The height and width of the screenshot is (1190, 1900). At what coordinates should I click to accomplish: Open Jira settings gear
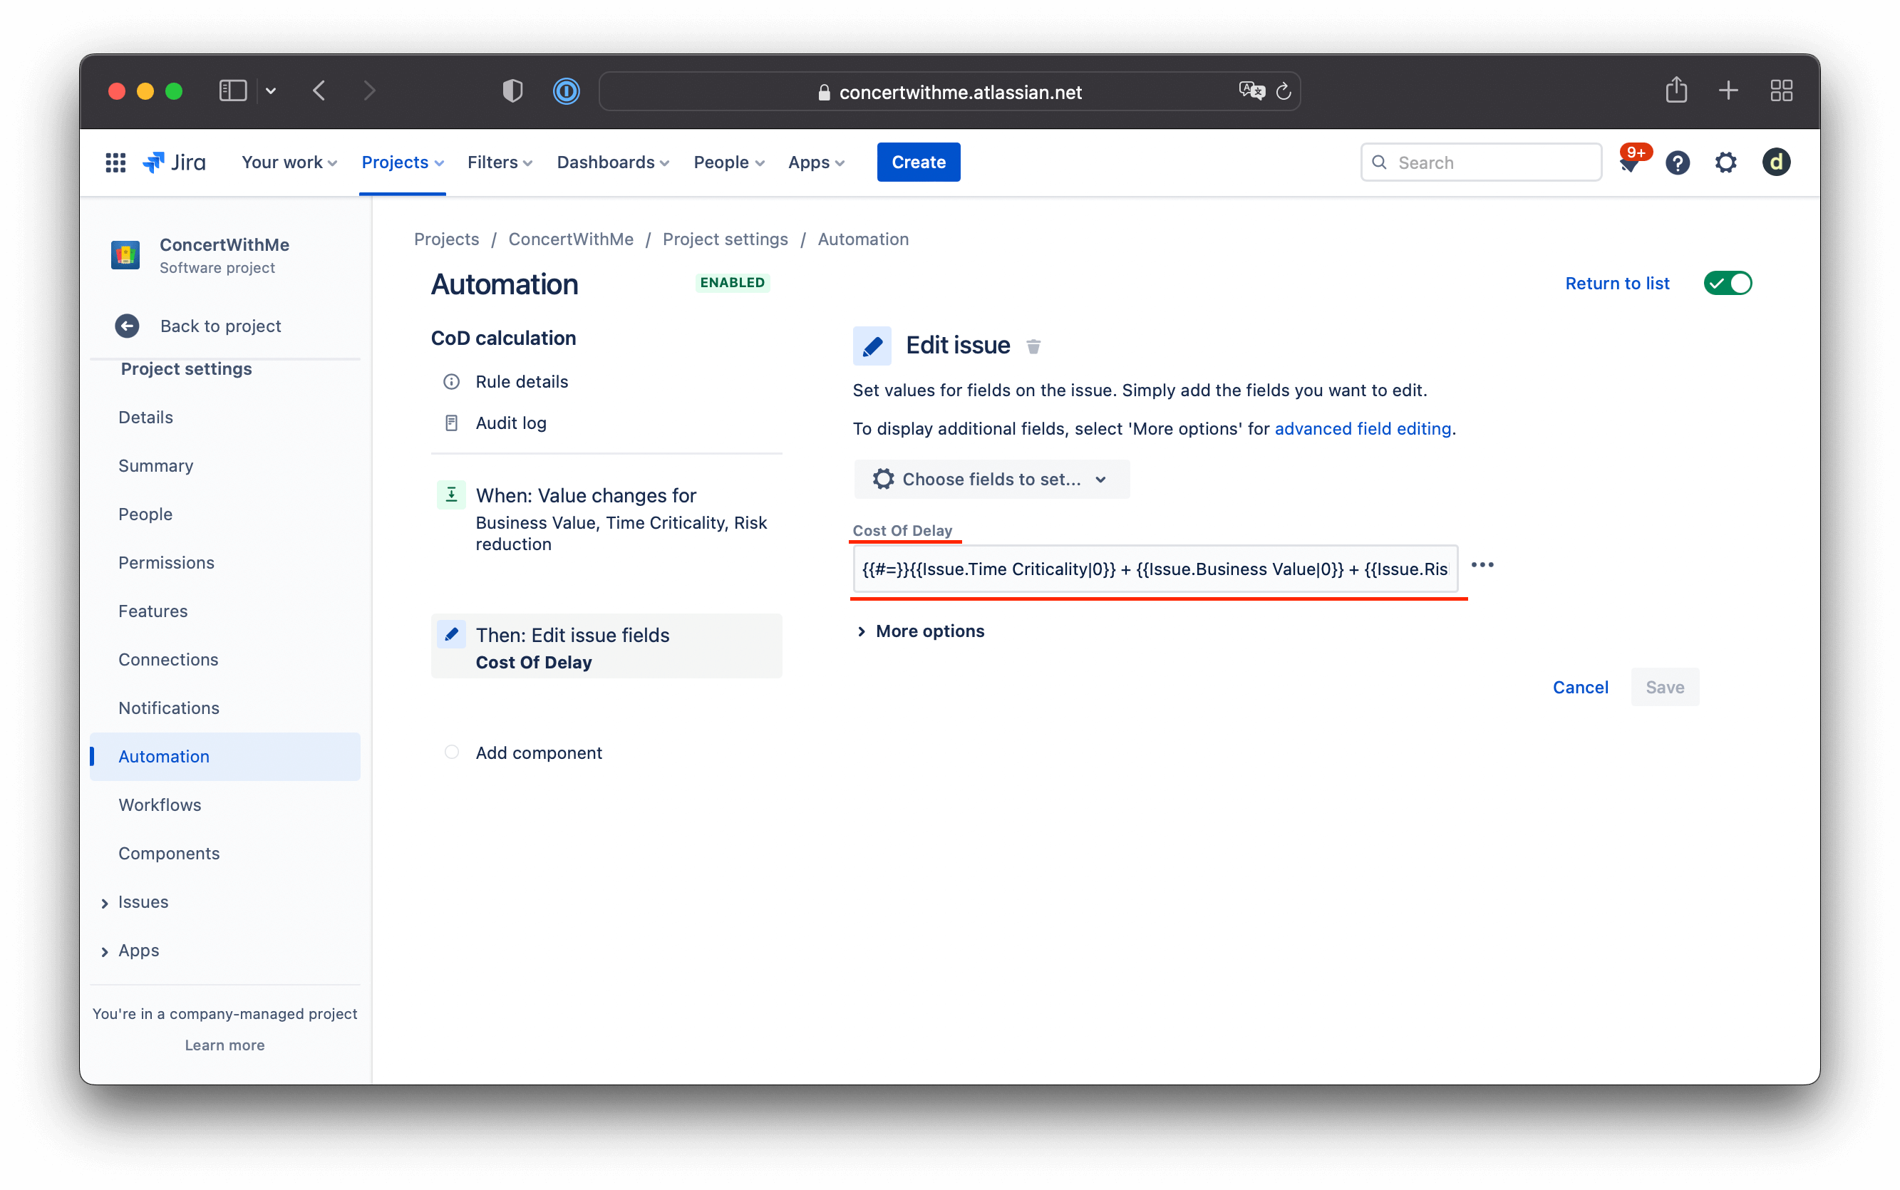click(x=1725, y=162)
